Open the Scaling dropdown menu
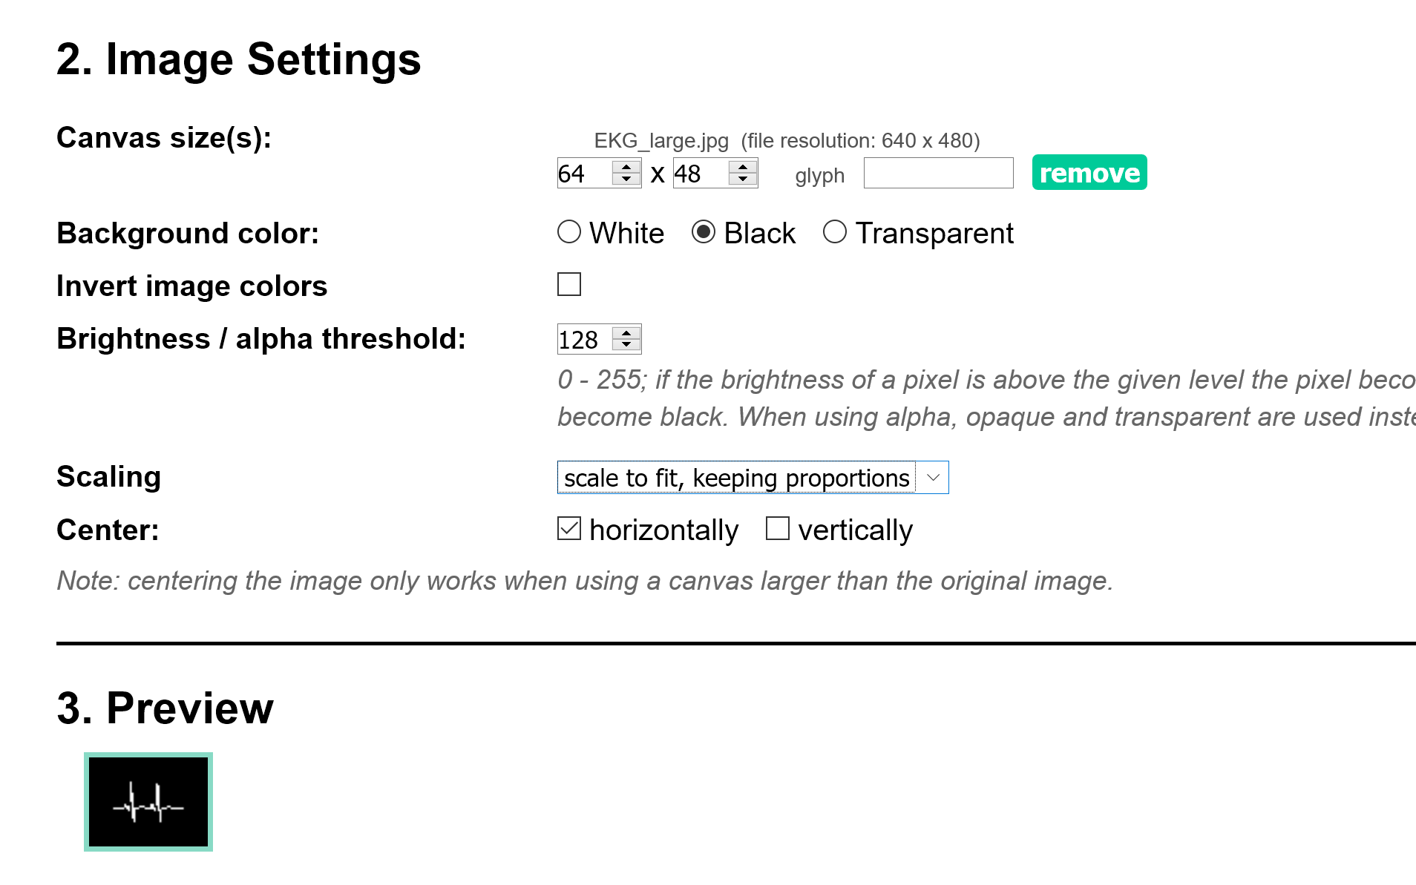The width and height of the screenshot is (1416, 885). coord(753,478)
